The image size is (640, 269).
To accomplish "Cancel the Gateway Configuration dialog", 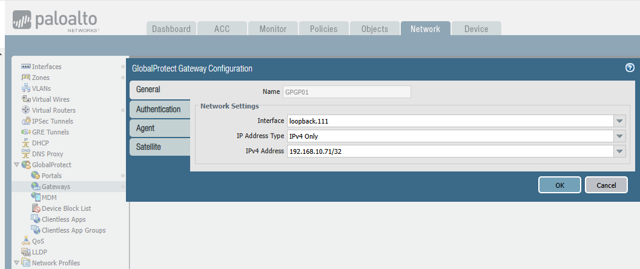I will point(606,185).
